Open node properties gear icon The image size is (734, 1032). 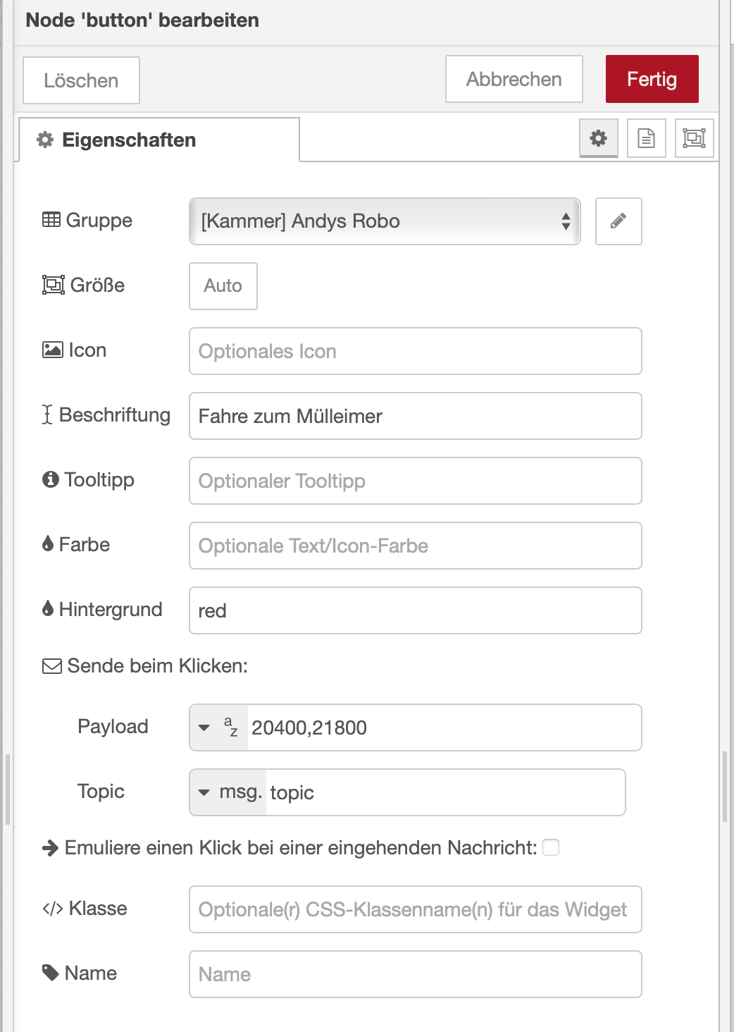tap(598, 138)
